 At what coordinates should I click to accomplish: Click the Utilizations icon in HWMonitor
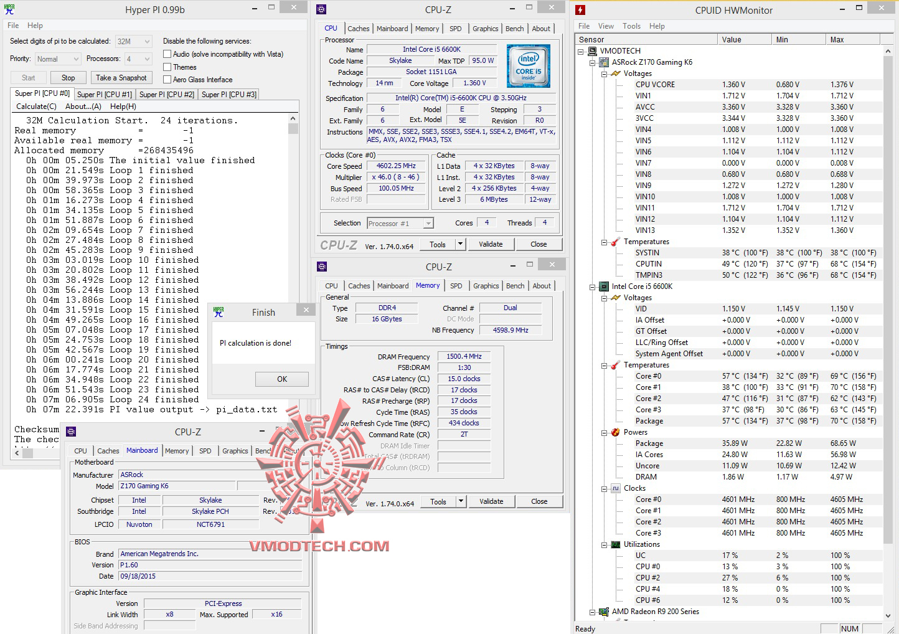tap(616, 544)
